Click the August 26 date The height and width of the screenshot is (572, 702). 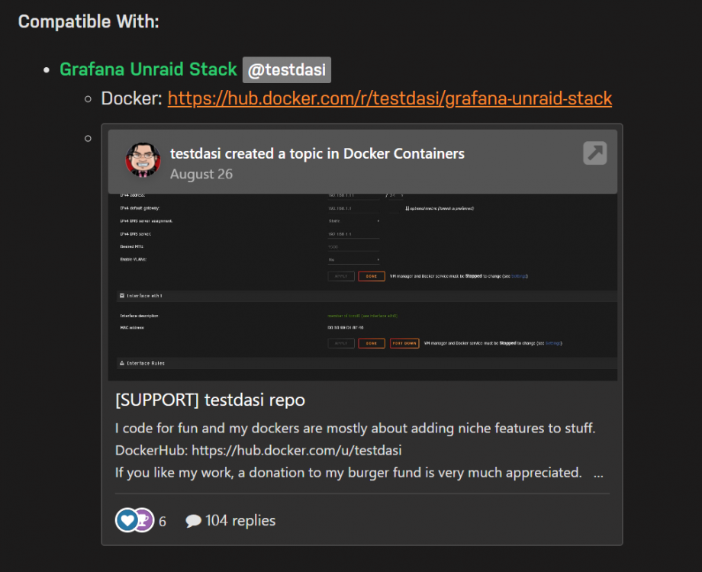(x=201, y=174)
